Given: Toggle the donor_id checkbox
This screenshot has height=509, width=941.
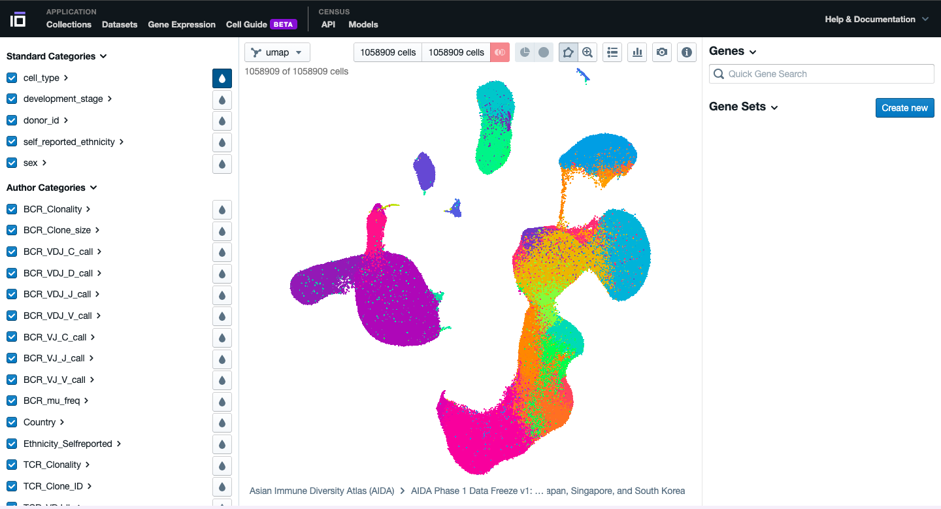Looking at the screenshot, I should click(12, 120).
